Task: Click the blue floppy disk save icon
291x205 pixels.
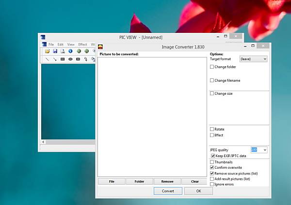Action: 55,51
